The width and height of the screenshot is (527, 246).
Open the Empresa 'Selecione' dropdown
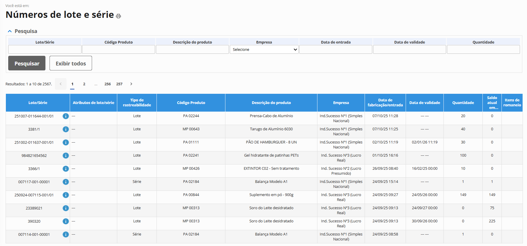[264, 49]
